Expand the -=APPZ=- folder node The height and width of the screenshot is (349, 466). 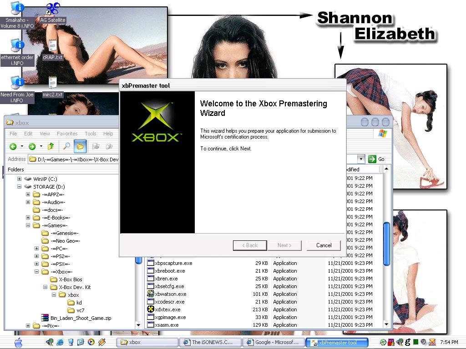click(28, 194)
